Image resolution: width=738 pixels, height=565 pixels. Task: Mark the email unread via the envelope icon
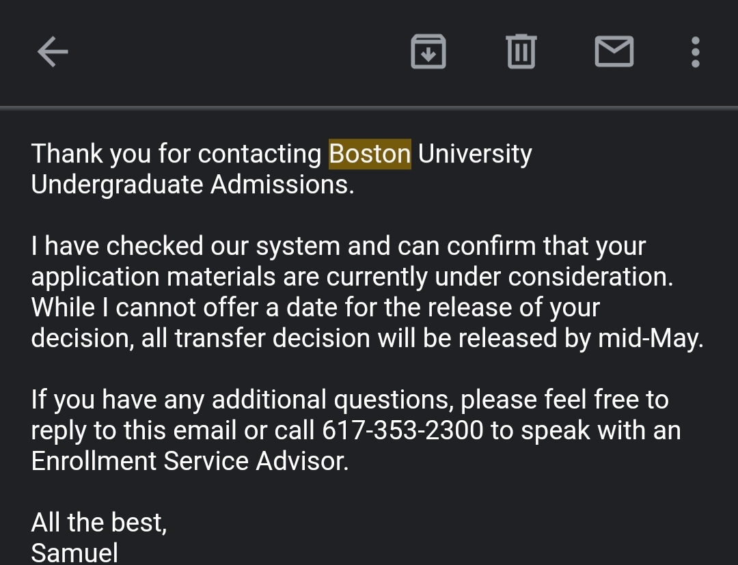[x=614, y=52]
